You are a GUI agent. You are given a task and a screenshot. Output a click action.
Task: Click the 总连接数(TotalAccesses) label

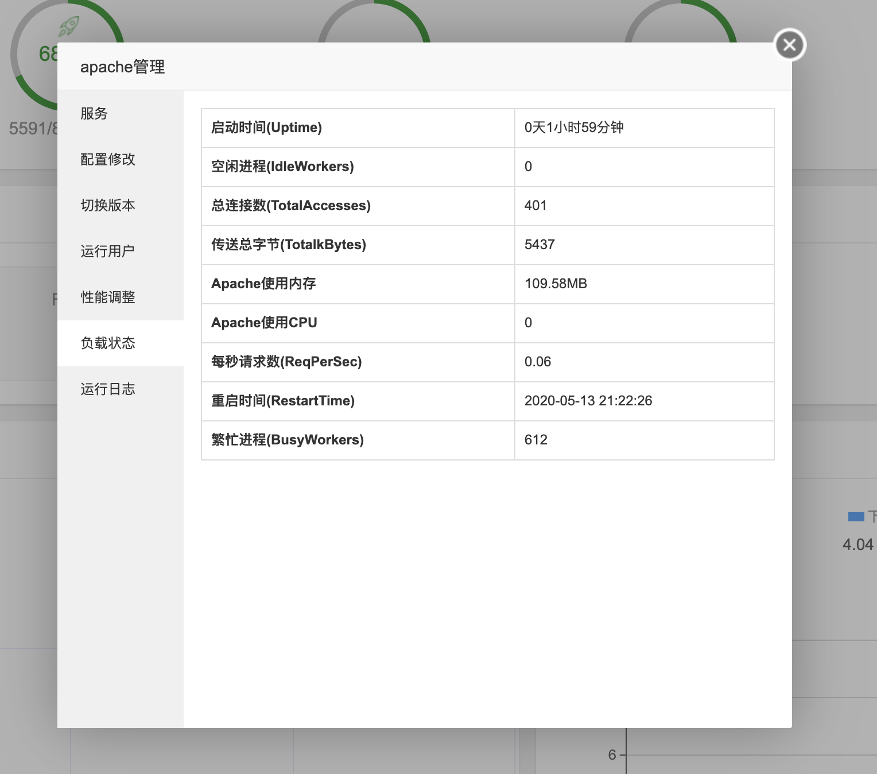(291, 206)
